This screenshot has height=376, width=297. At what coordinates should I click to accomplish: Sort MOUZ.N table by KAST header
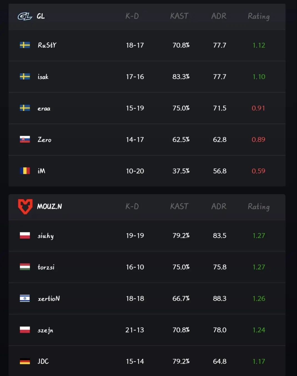179,206
